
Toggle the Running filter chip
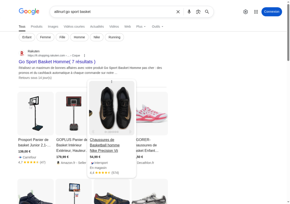114,37
